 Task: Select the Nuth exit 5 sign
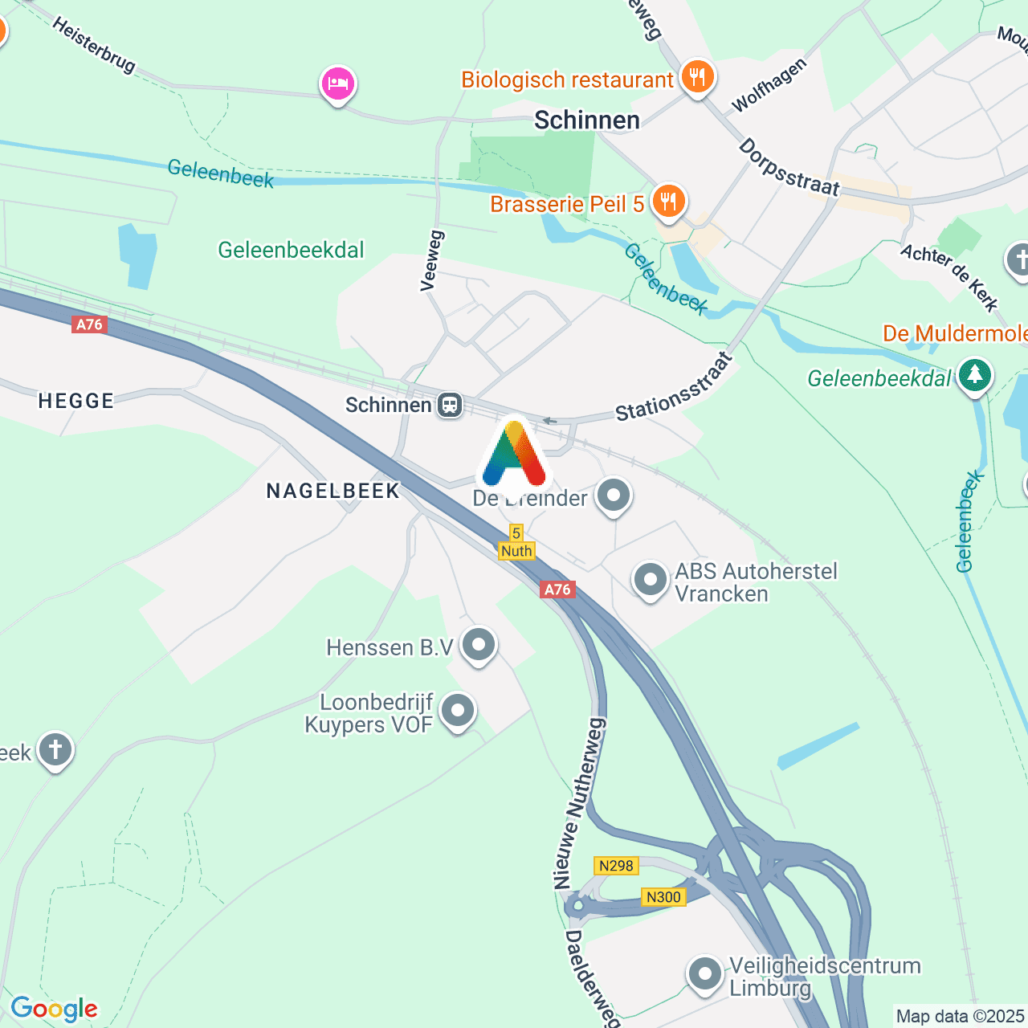(x=516, y=543)
